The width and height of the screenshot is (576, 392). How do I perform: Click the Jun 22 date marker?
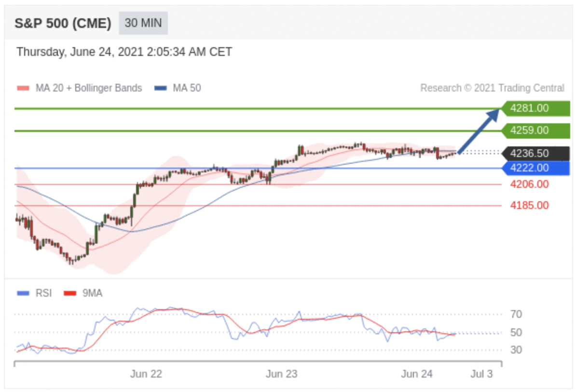[146, 374]
